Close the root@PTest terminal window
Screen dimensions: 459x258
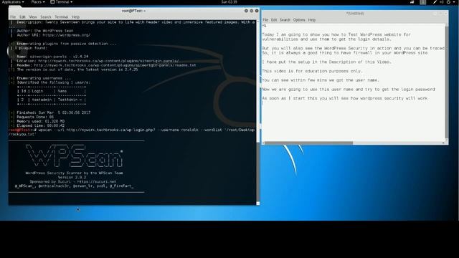pos(257,11)
